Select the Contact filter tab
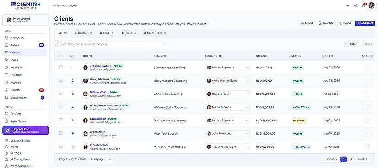Viewport: 378px width, 168px height. pyautogui.click(x=83, y=33)
